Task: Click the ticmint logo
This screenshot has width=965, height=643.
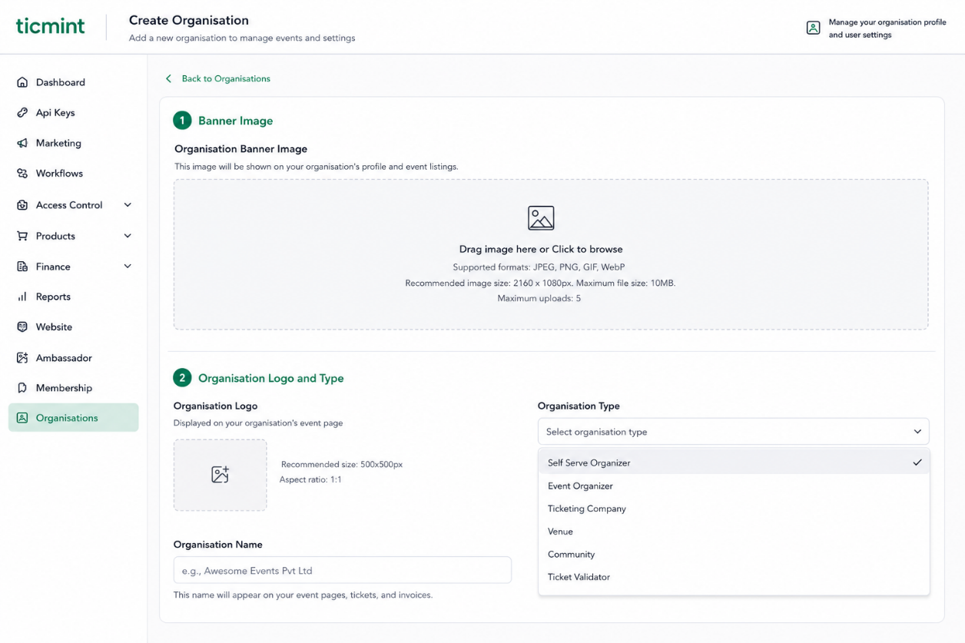Action: tap(50, 25)
